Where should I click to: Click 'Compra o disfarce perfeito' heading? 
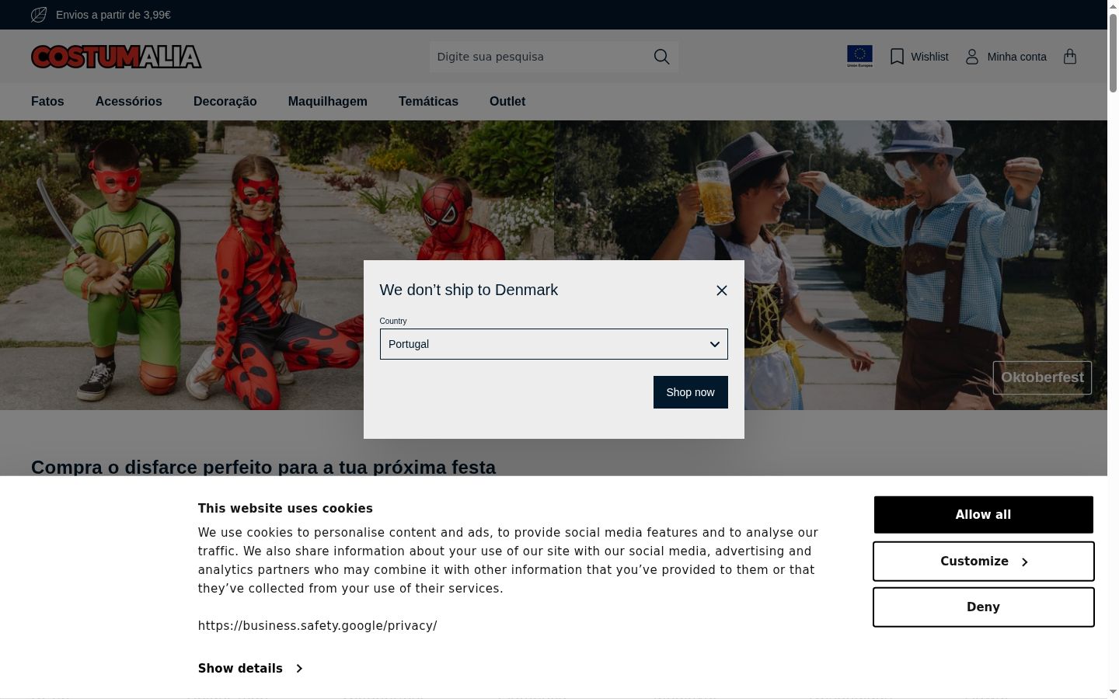click(263, 468)
